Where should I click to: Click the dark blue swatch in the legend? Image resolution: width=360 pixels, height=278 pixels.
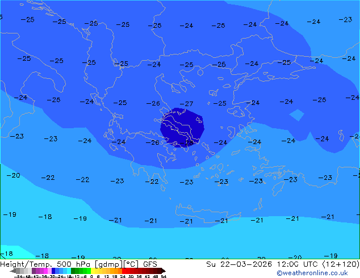[53, 271]
